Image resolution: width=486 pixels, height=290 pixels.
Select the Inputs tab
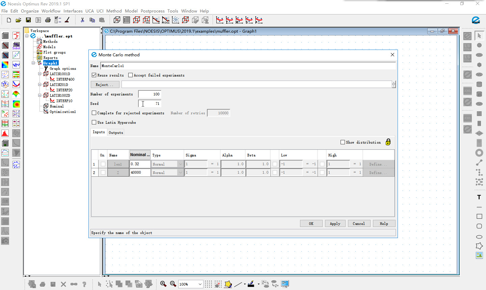point(99,132)
